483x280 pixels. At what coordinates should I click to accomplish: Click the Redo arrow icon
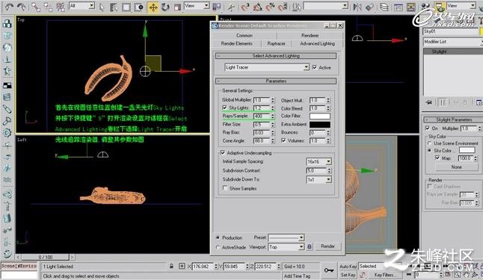pyautogui.click(x=21, y=7)
